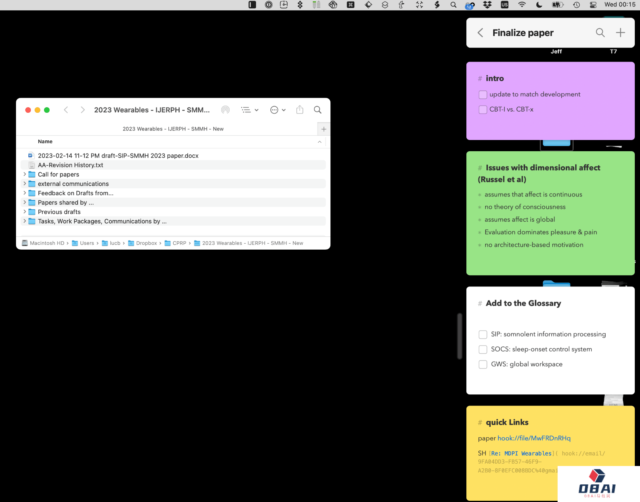Open the paper hook://file link
The height and width of the screenshot is (502, 640).
click(534, 438)
